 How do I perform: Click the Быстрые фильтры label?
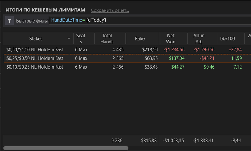click(x=32, y=21)
